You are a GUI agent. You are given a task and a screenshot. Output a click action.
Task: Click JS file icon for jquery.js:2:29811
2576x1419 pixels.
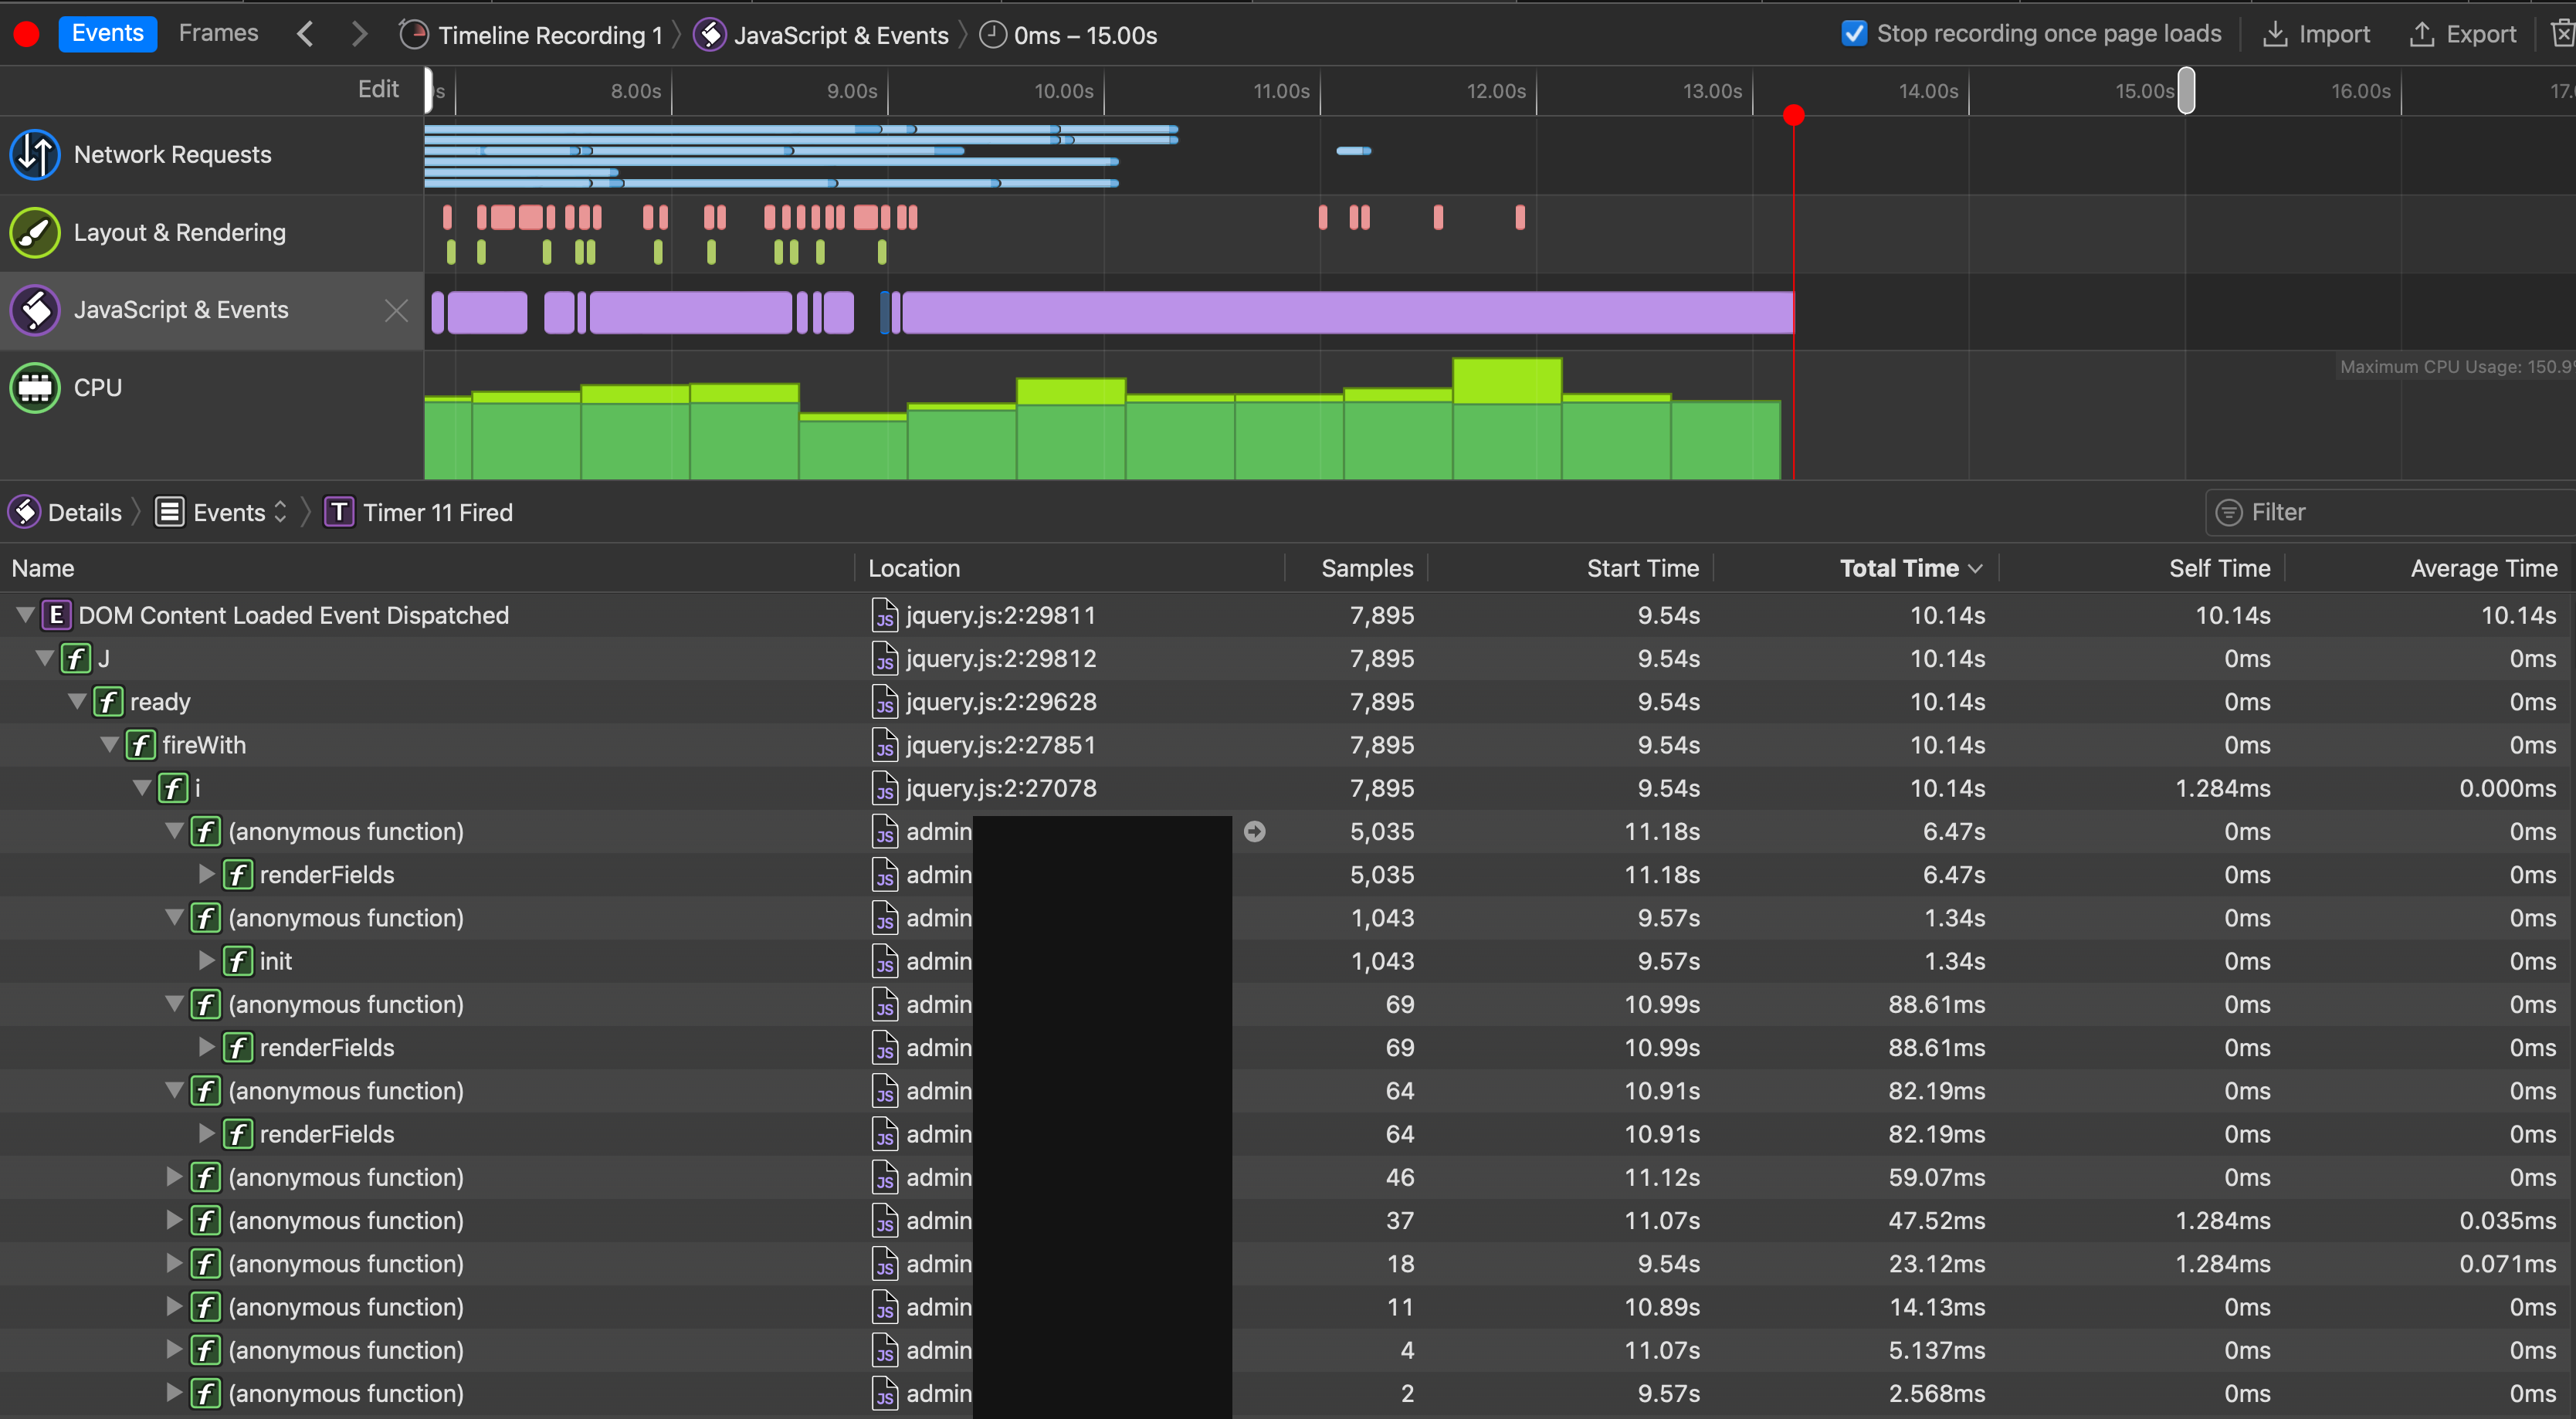(885, 615)
